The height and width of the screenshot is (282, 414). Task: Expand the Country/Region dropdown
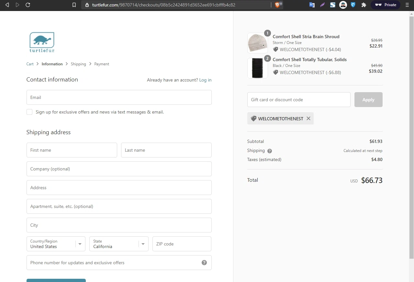coord(56,244)
